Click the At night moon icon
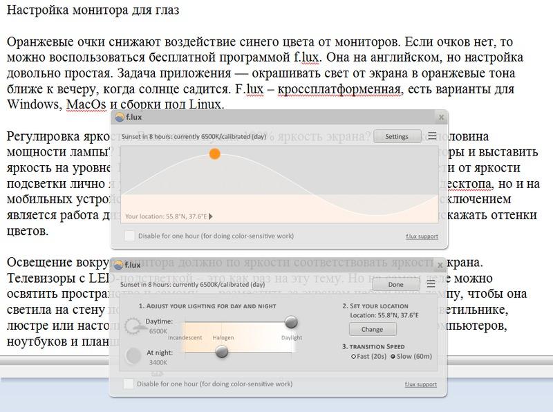Screen dimensions: 553x412 (135, 356)
